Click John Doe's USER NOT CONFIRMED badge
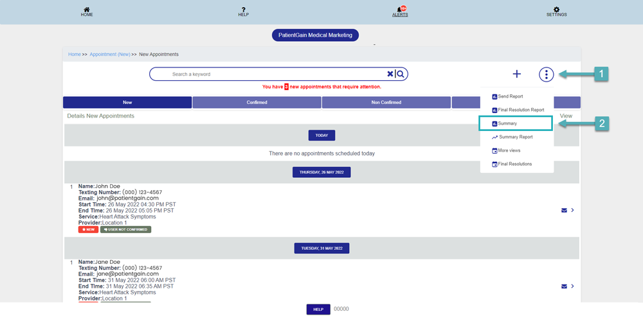The width and height of the screenshot is (643, 316). (x=126, y=229)
